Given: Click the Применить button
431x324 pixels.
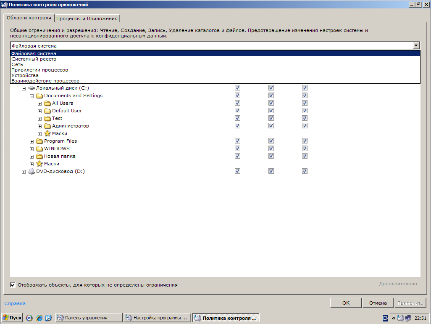Looking at the screenshot, I should 410,303.
